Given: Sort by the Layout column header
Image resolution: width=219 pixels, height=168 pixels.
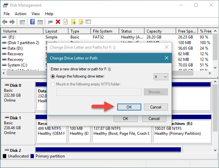Looking at the screenshot, I should (x=56, y=31).
